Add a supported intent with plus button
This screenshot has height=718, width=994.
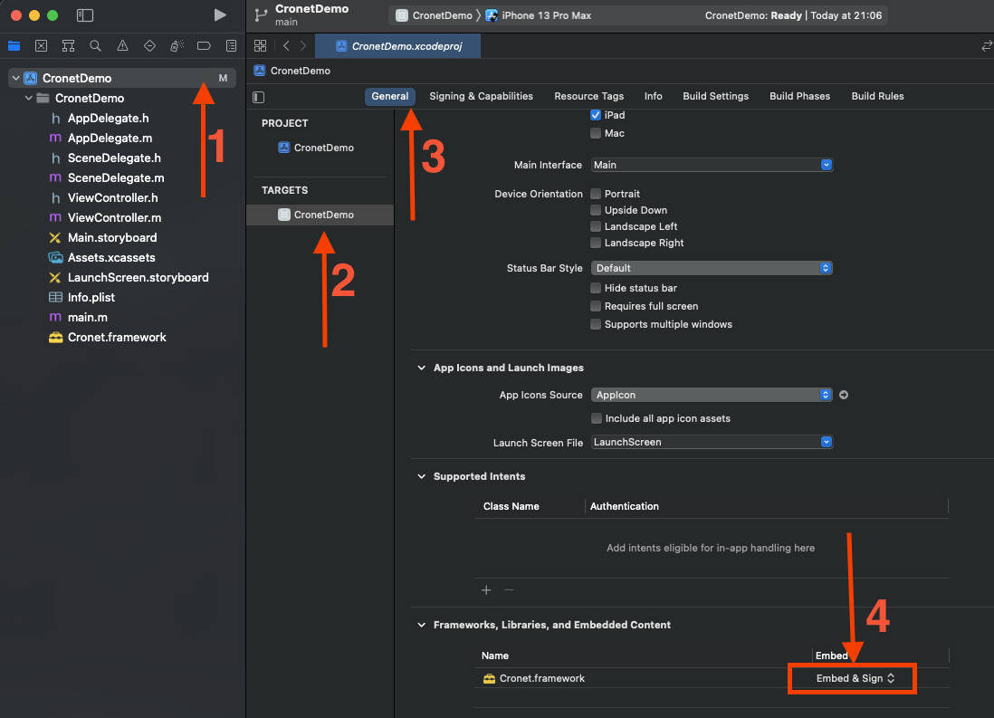[x=486, y=589]
